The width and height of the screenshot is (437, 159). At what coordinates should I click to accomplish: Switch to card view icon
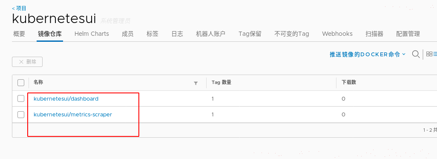pos(429,54)
